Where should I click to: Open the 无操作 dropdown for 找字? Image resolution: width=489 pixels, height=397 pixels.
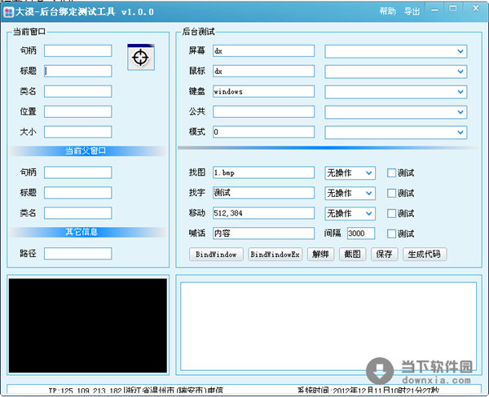click(350, 194)
